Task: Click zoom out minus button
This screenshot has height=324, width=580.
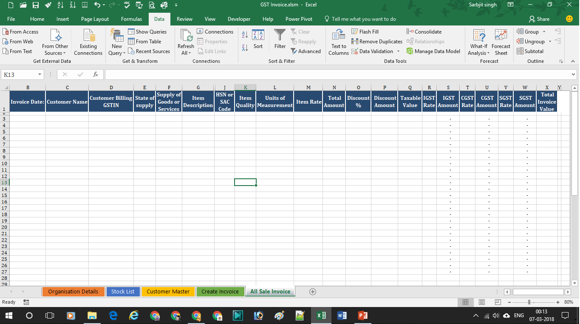Action: [x=509, y=302]
